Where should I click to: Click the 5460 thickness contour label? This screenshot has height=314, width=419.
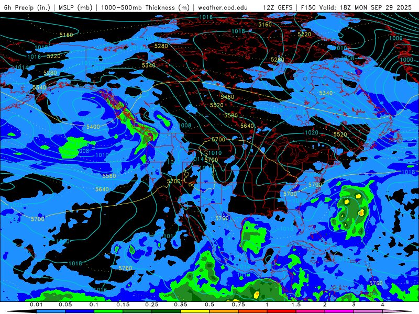pos(227,97)
